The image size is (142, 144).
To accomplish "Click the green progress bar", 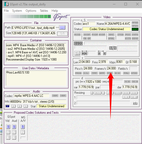I will click(28, 17).
